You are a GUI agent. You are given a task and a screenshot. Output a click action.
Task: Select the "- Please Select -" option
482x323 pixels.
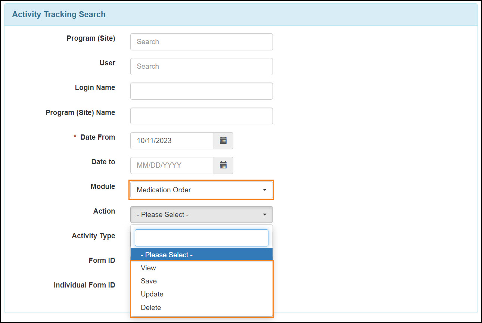(202, 255)
